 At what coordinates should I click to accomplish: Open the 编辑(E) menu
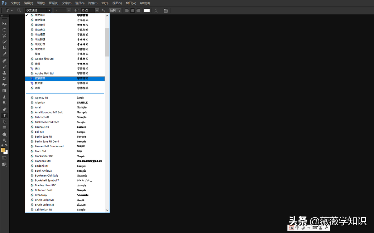click(x=28, y=3)
